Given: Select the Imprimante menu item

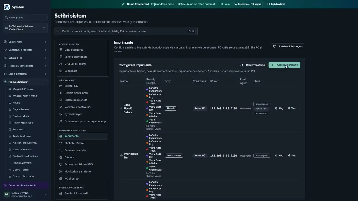Looking at the screenshot, I should 82,136.
